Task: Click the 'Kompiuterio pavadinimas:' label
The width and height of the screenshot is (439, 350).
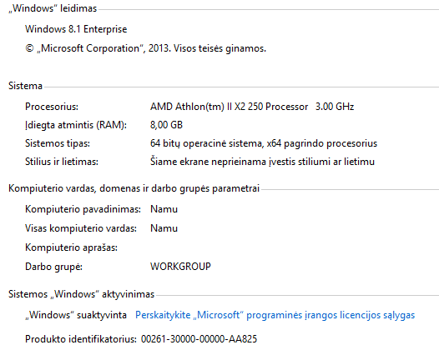Action: click(83, 209)
